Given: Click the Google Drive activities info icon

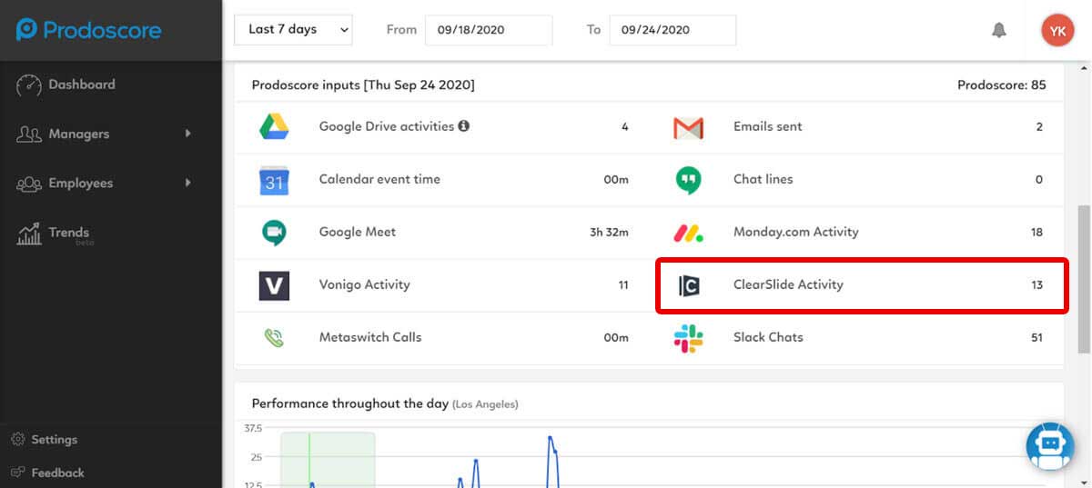Looking at the screenshot, I should click(464, 126).
